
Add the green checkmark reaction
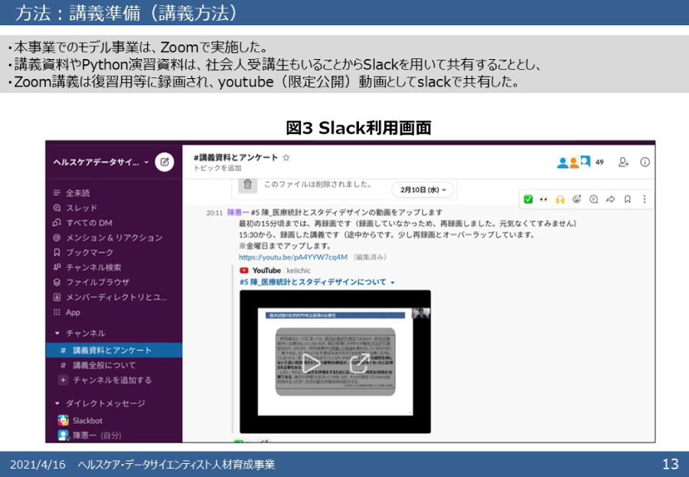pos(528,199)
